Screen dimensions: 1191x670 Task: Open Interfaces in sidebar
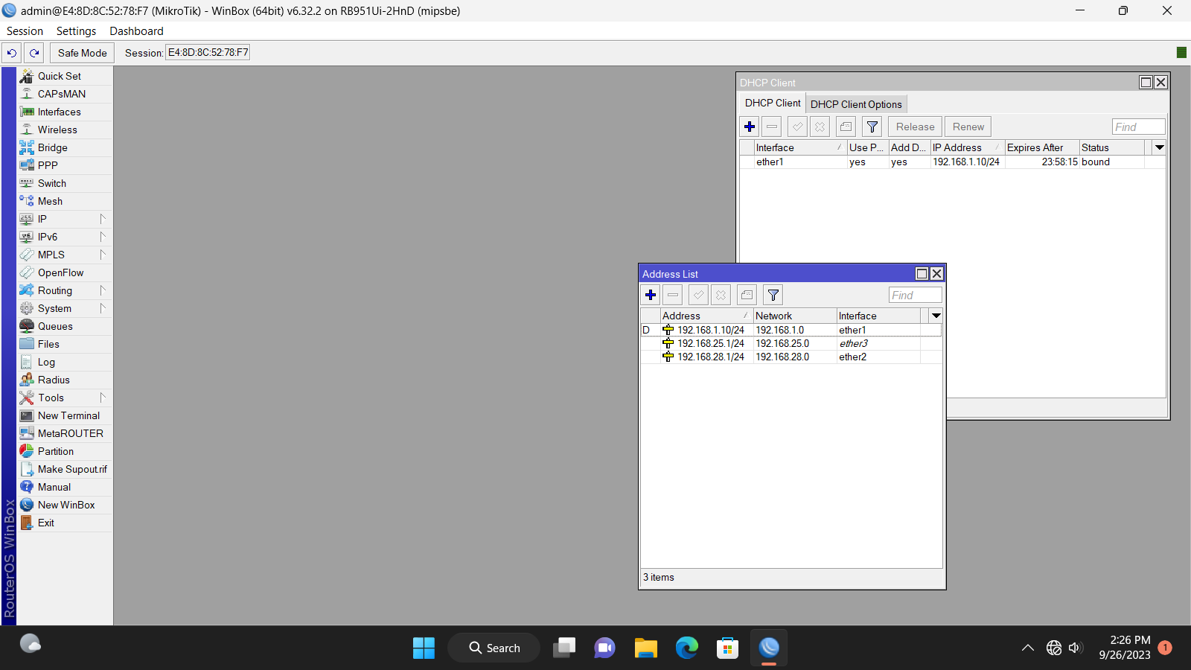65,112
